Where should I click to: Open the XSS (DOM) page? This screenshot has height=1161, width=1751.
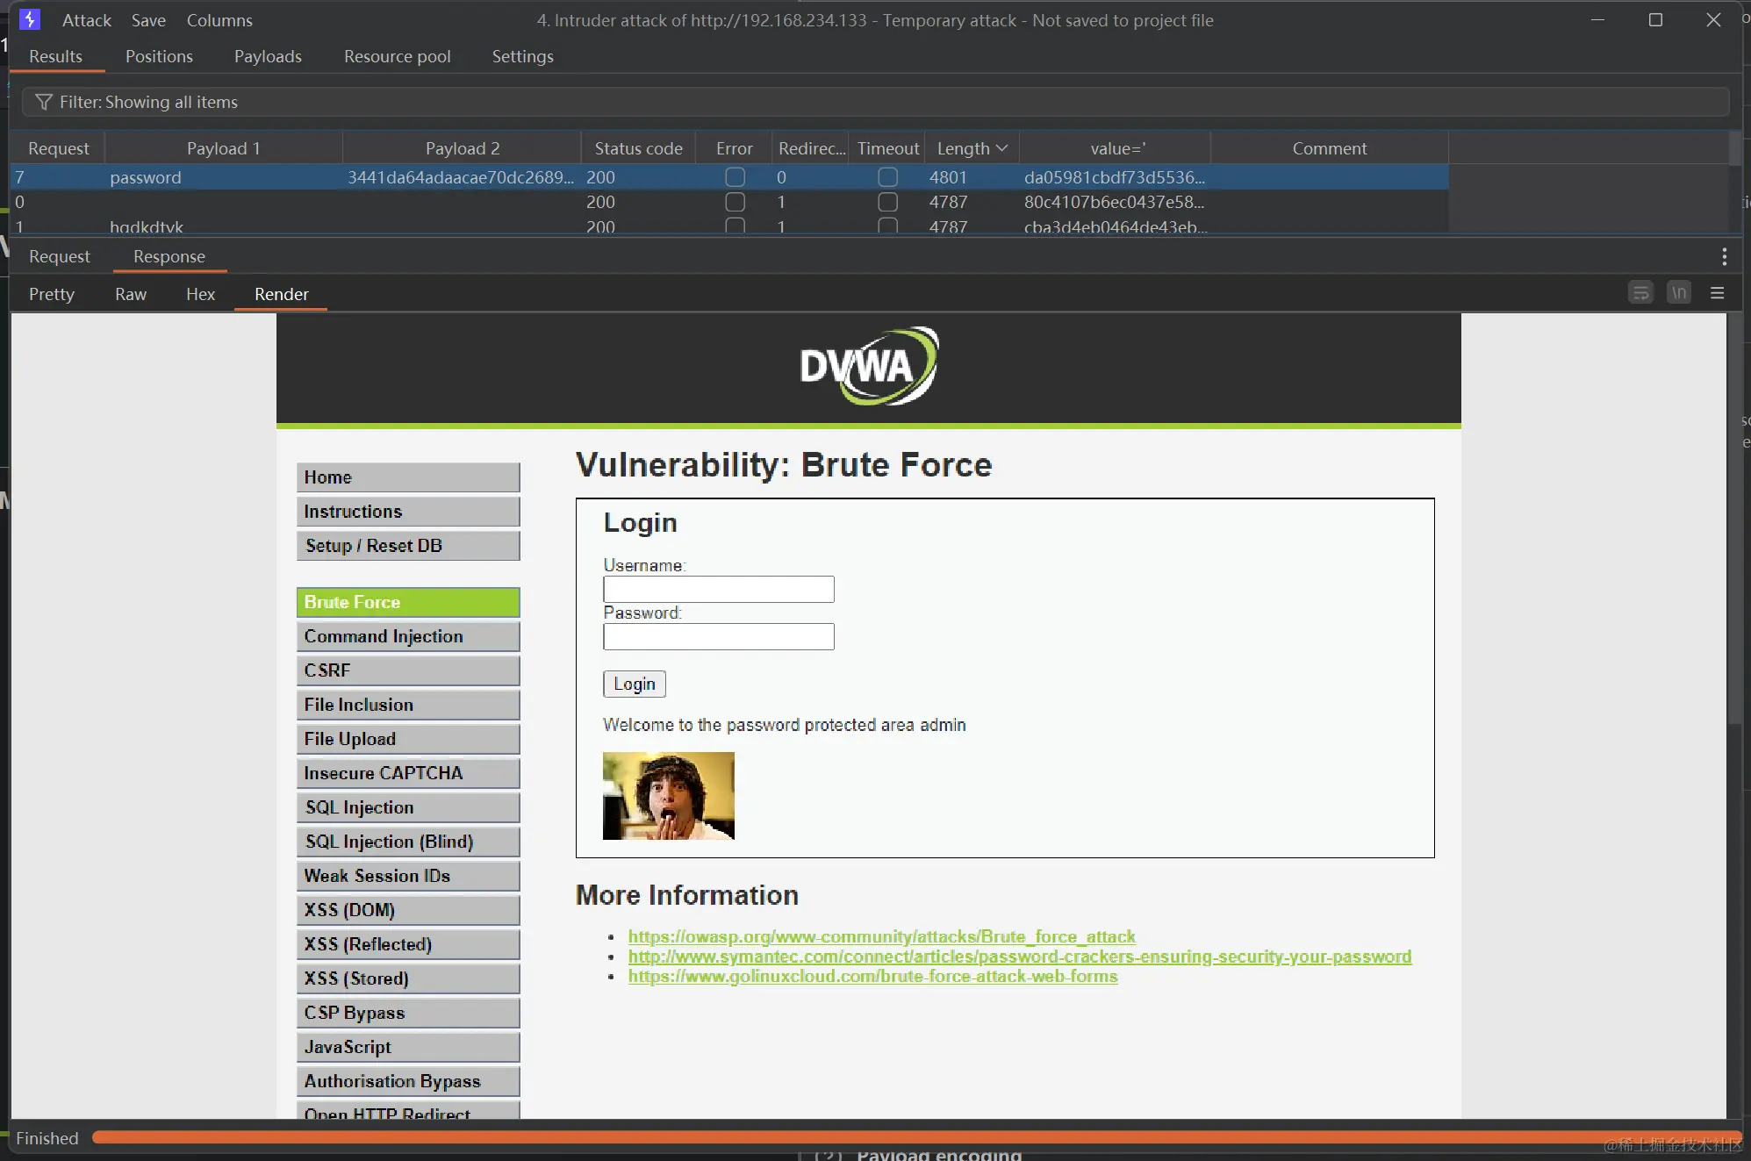(408, 910)
